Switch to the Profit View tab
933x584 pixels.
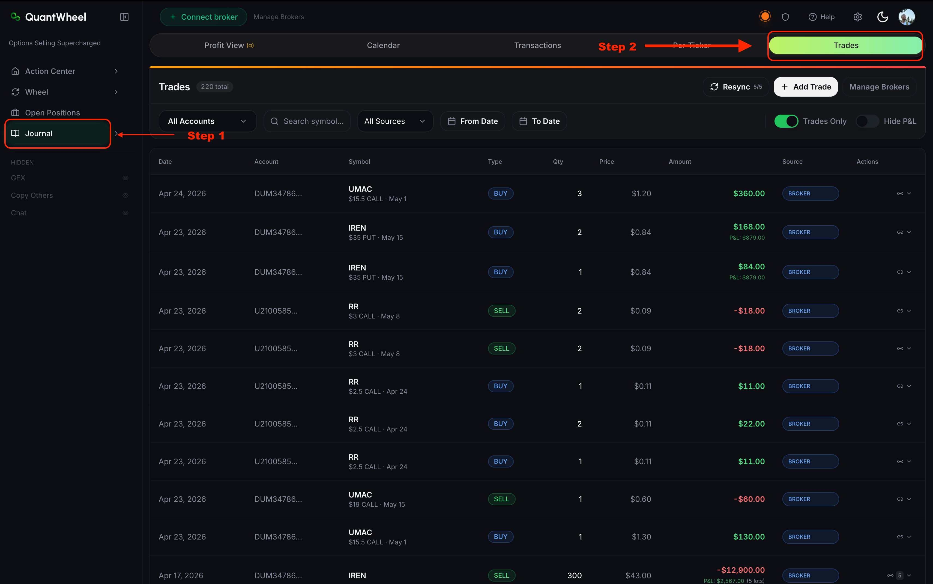[x=229, y=46]
